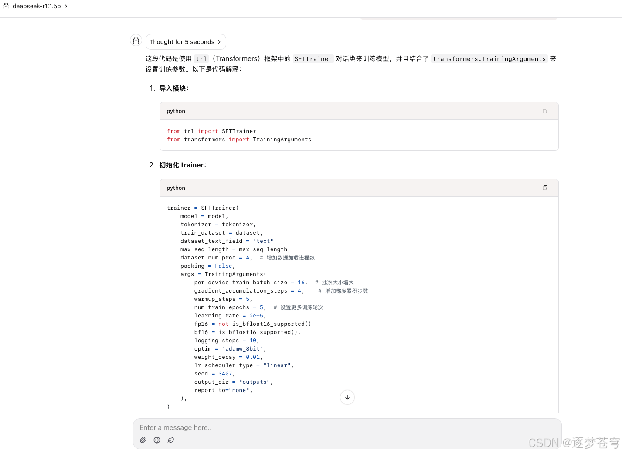This screenshot has width=622, height=454.
Task: Toggle web search with the globe icon
Action: coord(157,440)
